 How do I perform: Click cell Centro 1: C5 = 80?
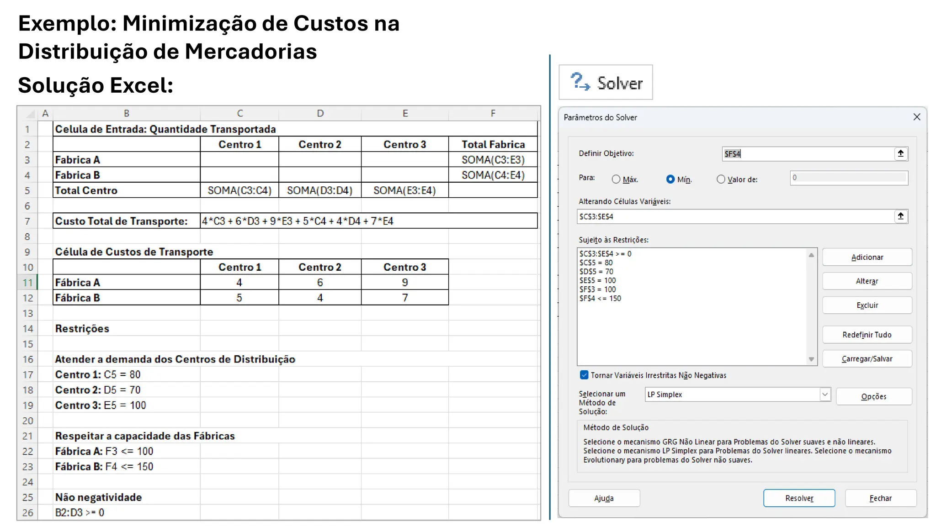tap(127, 374)
